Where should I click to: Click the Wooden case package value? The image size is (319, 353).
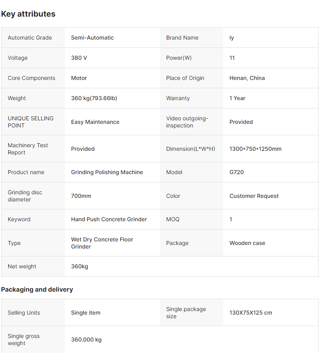[247, 243]
